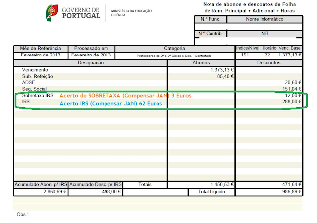Select the Designação column header
This screenshot has width=317, height=223.
point(91,63)
